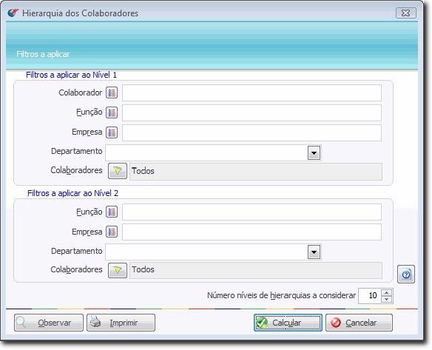
Task: Click the Cancelar button
Action: click(x=359, y=323)
